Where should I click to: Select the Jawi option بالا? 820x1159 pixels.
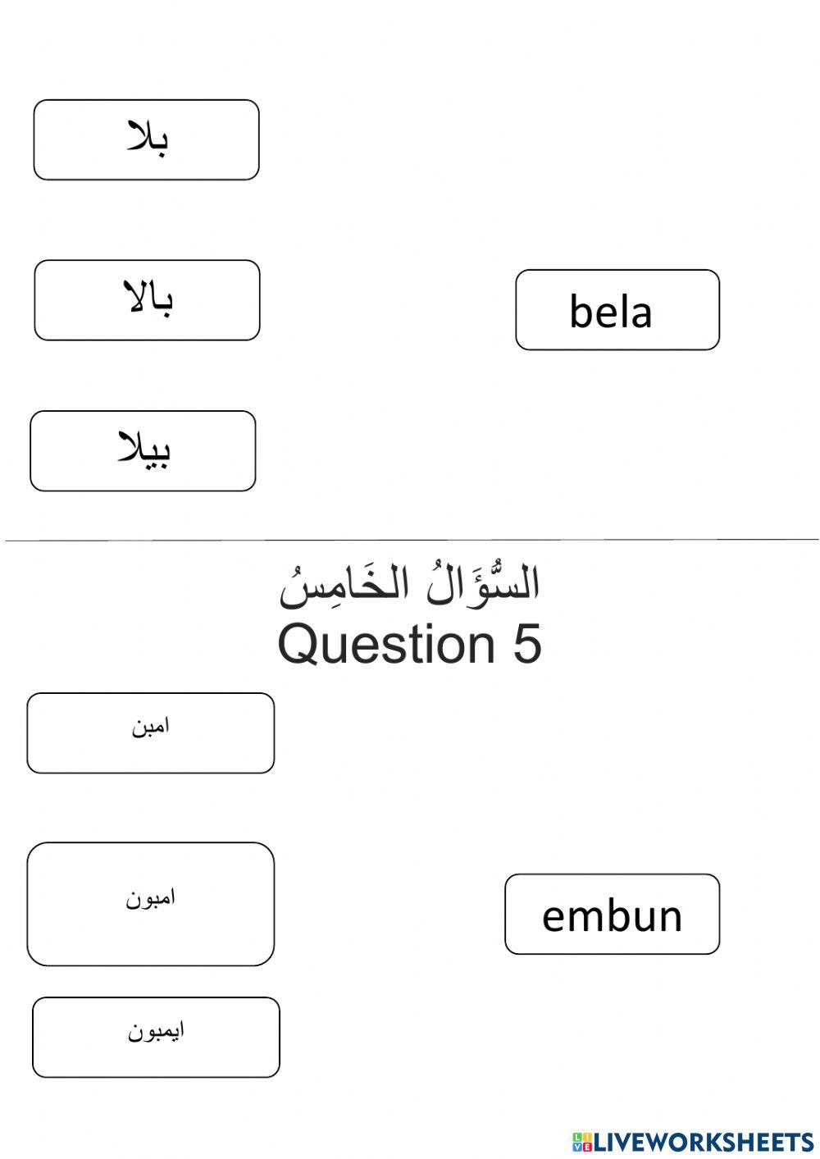(147, 300)
